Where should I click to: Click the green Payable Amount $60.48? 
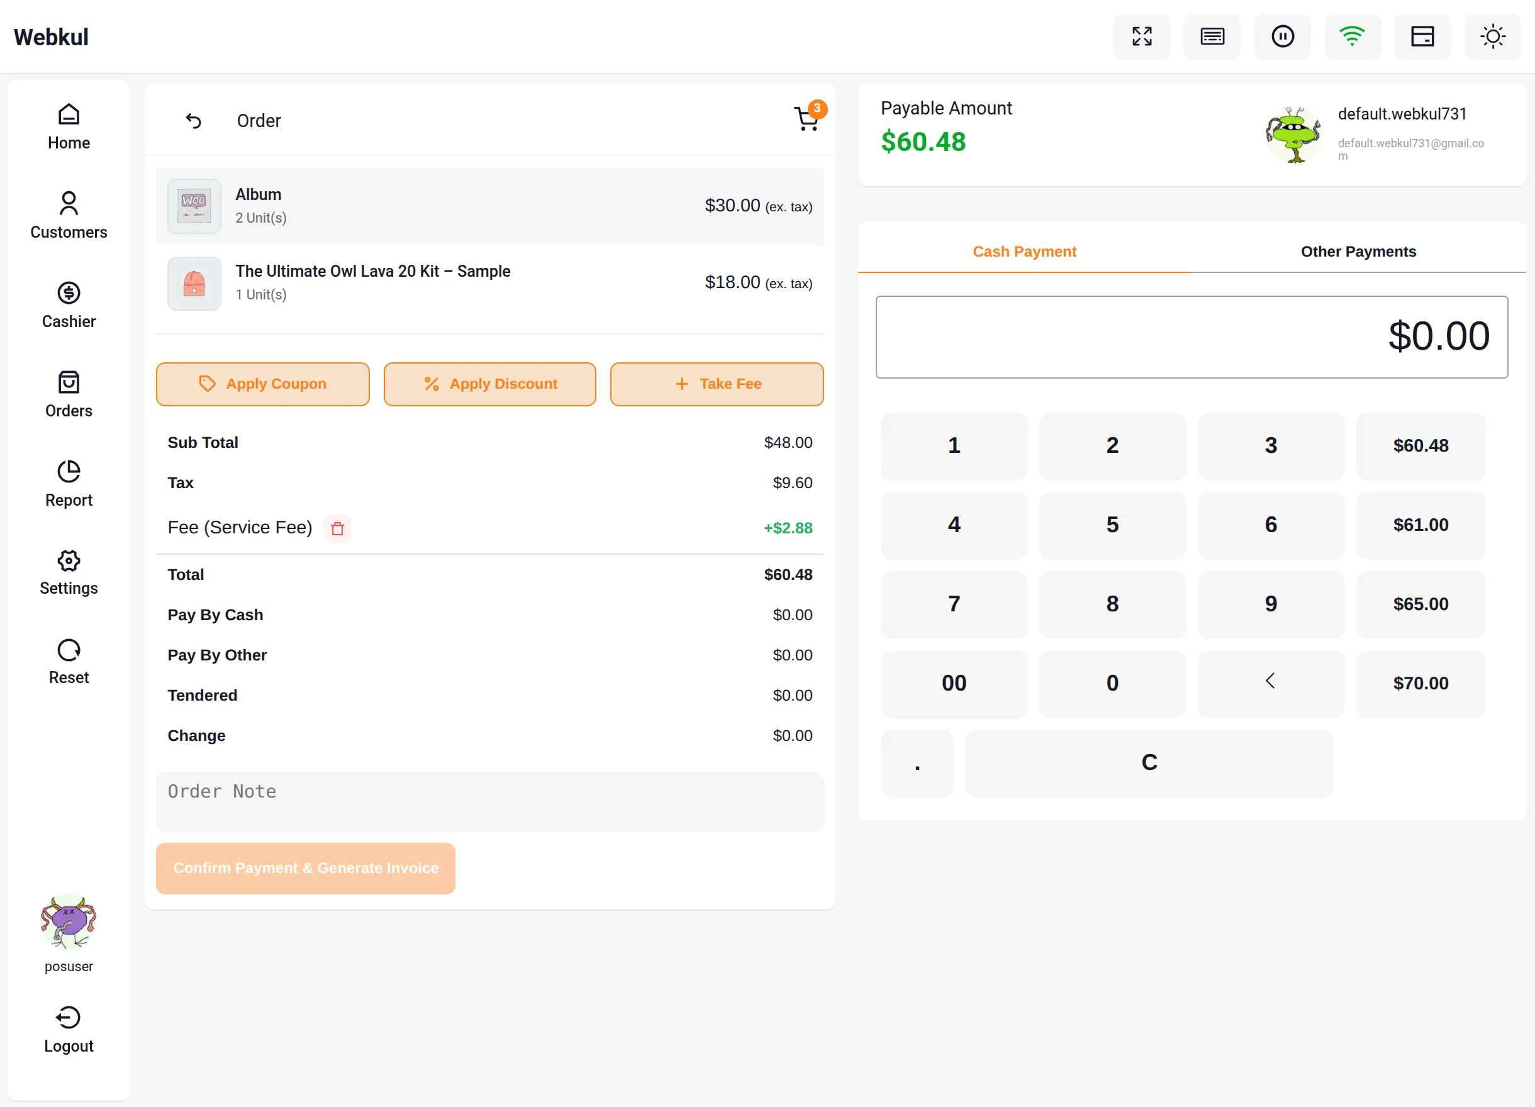point(923,142)
